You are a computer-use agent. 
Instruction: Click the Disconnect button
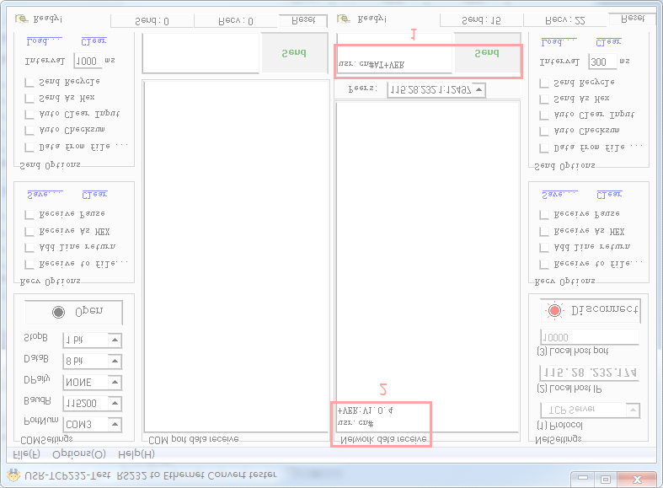591,311
